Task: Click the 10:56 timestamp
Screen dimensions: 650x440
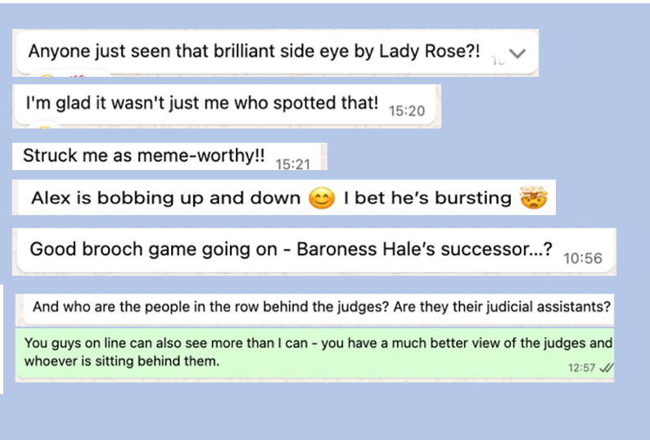Action: (x=583, y=258)
